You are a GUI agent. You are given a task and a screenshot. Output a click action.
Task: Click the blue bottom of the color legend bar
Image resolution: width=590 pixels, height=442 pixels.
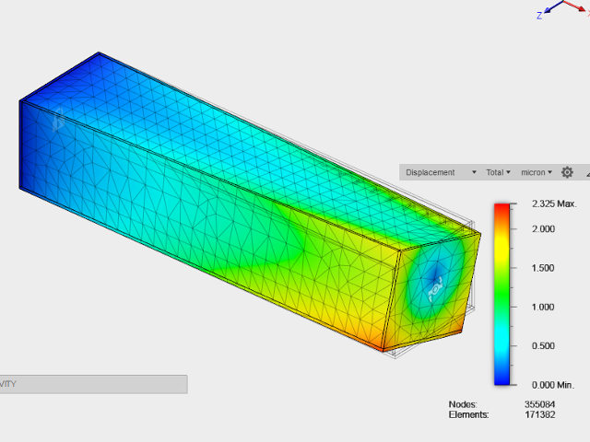[501, 378]
